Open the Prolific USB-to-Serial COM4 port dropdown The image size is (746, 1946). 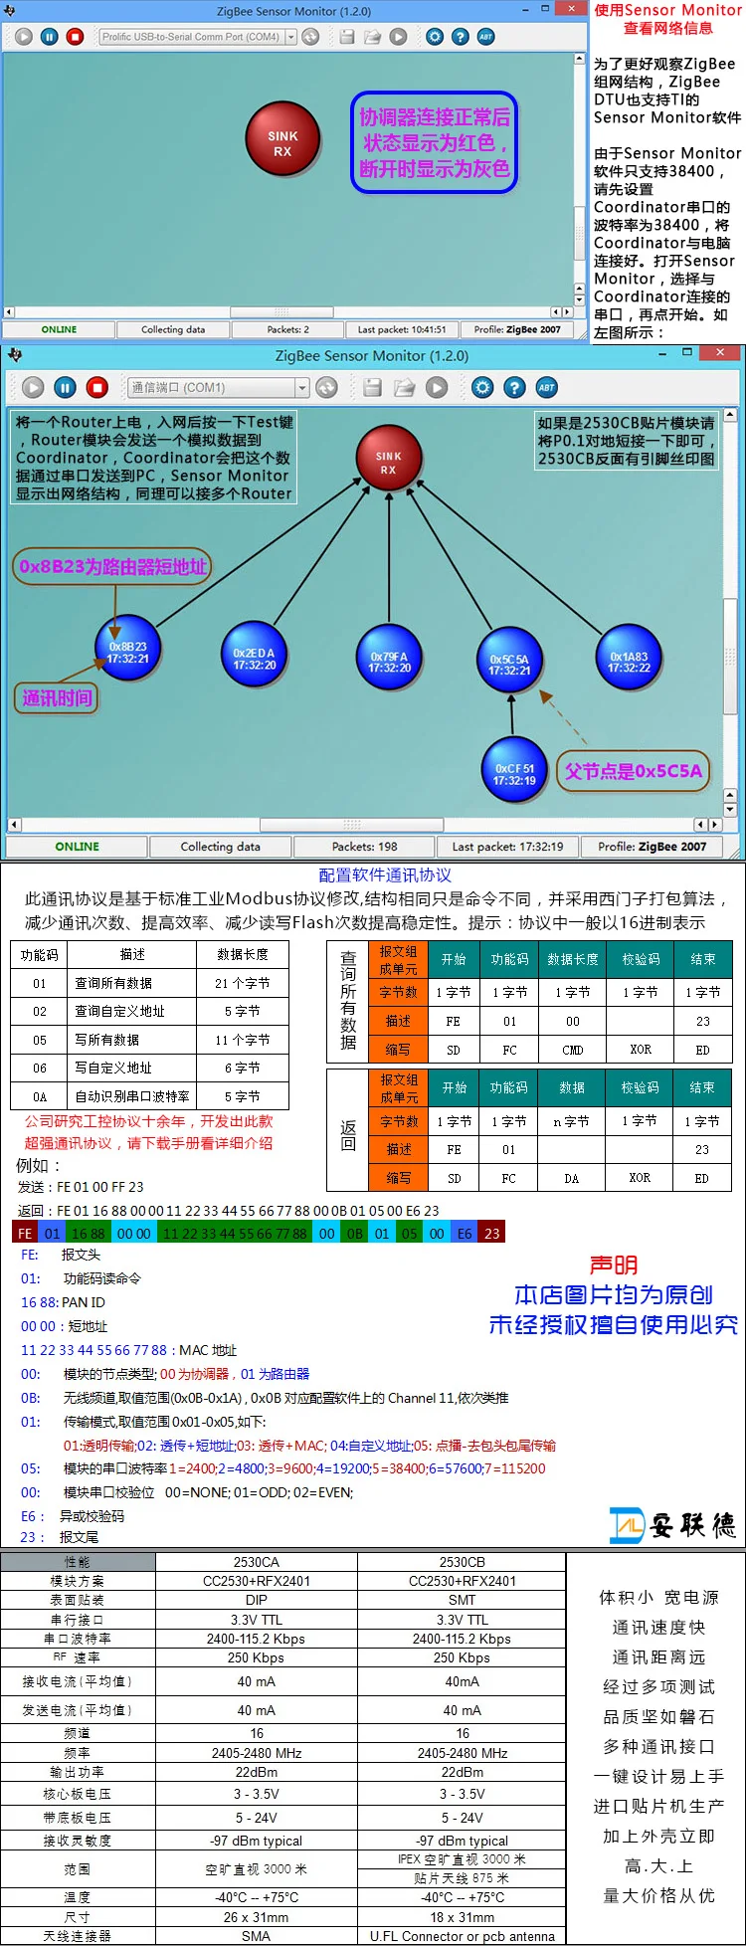[x=291, y=37]
